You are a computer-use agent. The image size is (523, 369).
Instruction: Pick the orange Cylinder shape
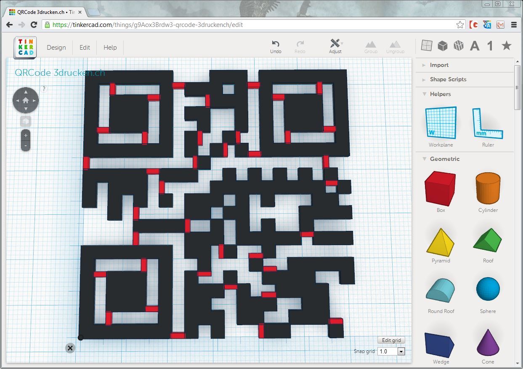[488, 188]
